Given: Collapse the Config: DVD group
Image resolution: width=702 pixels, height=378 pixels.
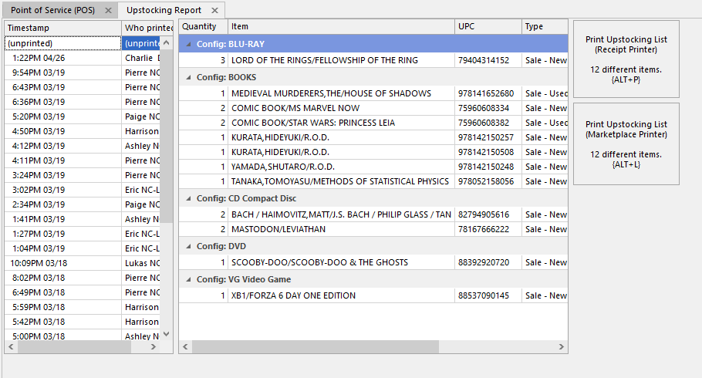Looking at the screenshot, I should (x=188, y=246).
